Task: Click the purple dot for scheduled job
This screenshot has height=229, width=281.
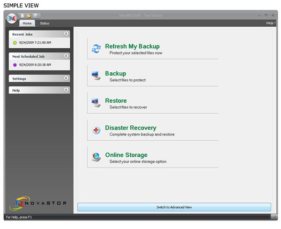Action: (15, 65)
